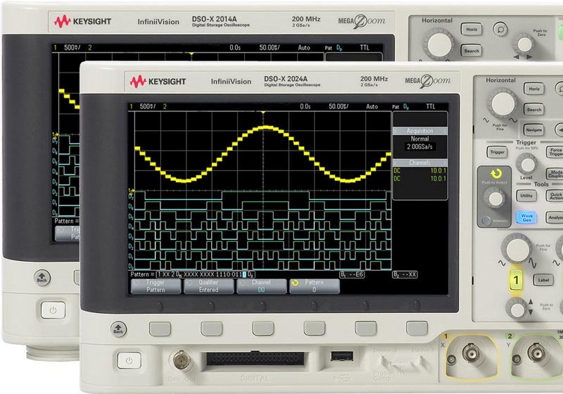Image resolution: width=563 pixels, height=394 pixels.
Task: Select the D0 digital channel label at waveform bottom
Action: (x=131, y=267)
